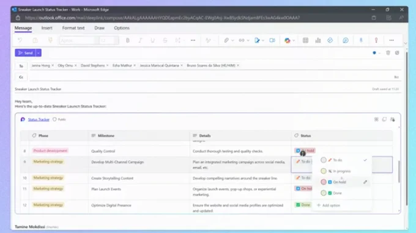Click the subject field Sneaker Launch Status Tracker

[38, 89]
